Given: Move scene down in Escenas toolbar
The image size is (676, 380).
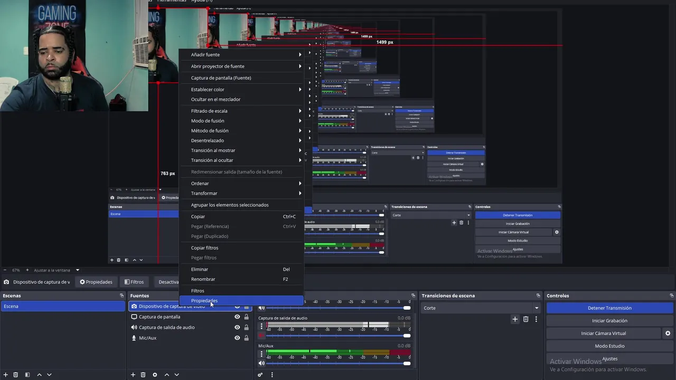Looking at the screenshot, I should [x=49, y=375].
